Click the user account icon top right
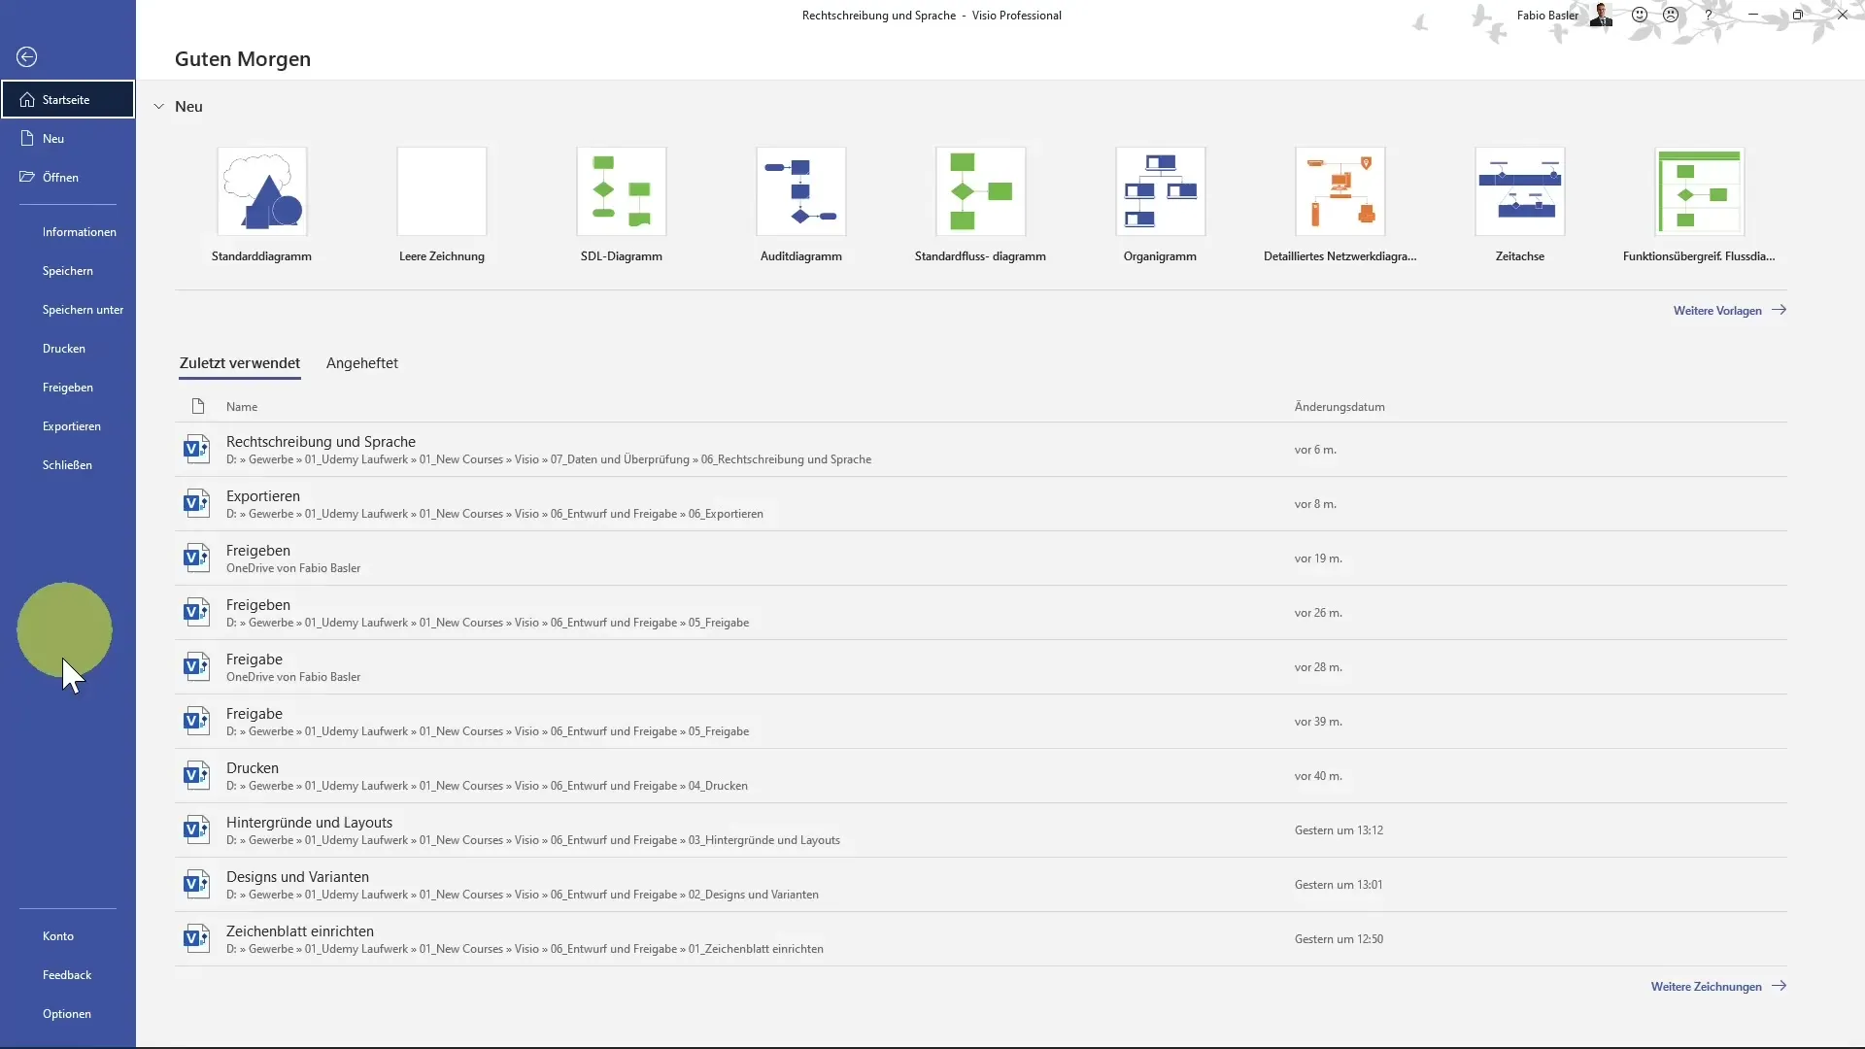 1599,16
